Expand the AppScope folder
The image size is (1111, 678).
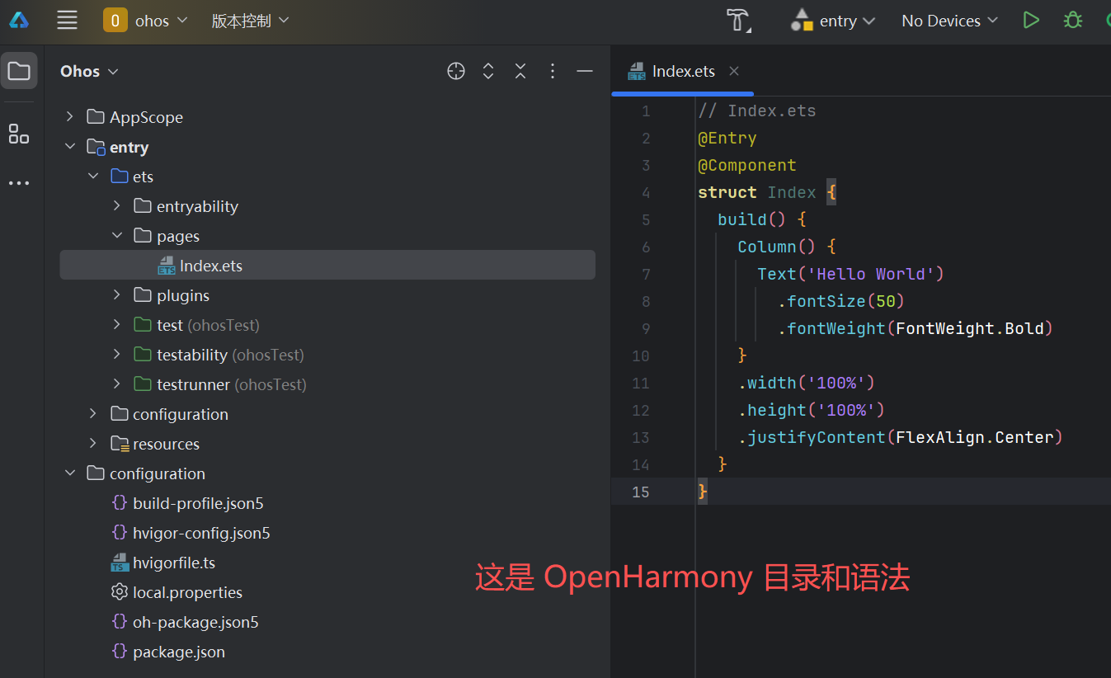tap(69, 116)
